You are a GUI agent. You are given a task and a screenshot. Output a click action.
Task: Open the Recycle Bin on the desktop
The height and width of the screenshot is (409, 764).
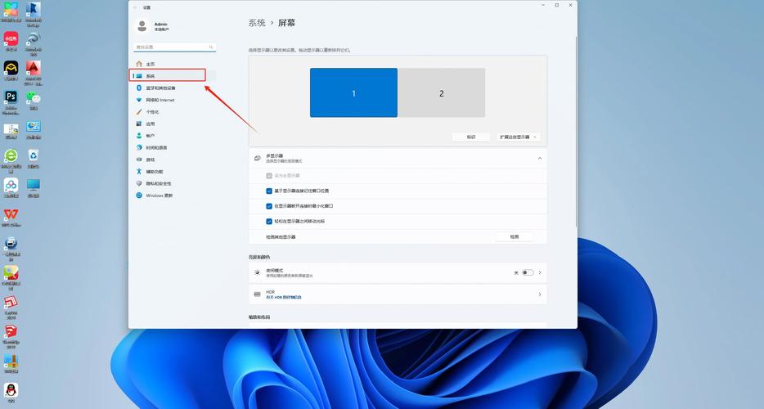click(34, 155)
